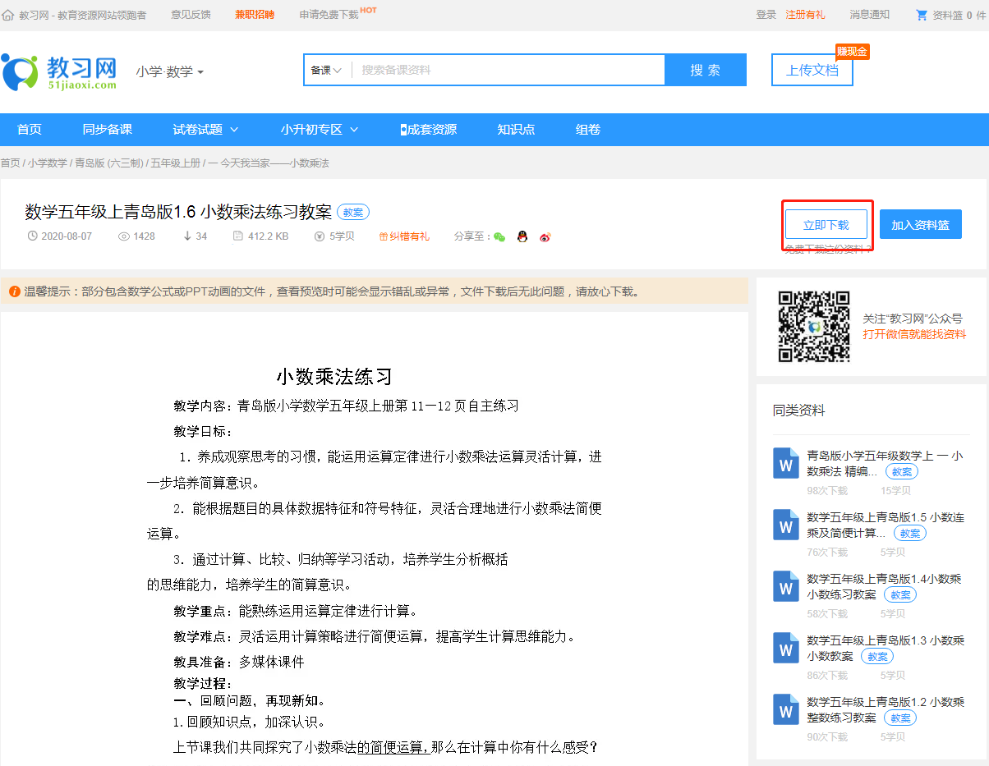Open 同步备课 in the navigation bar
This screenshot has height=766, width=989.
[107, 130]
